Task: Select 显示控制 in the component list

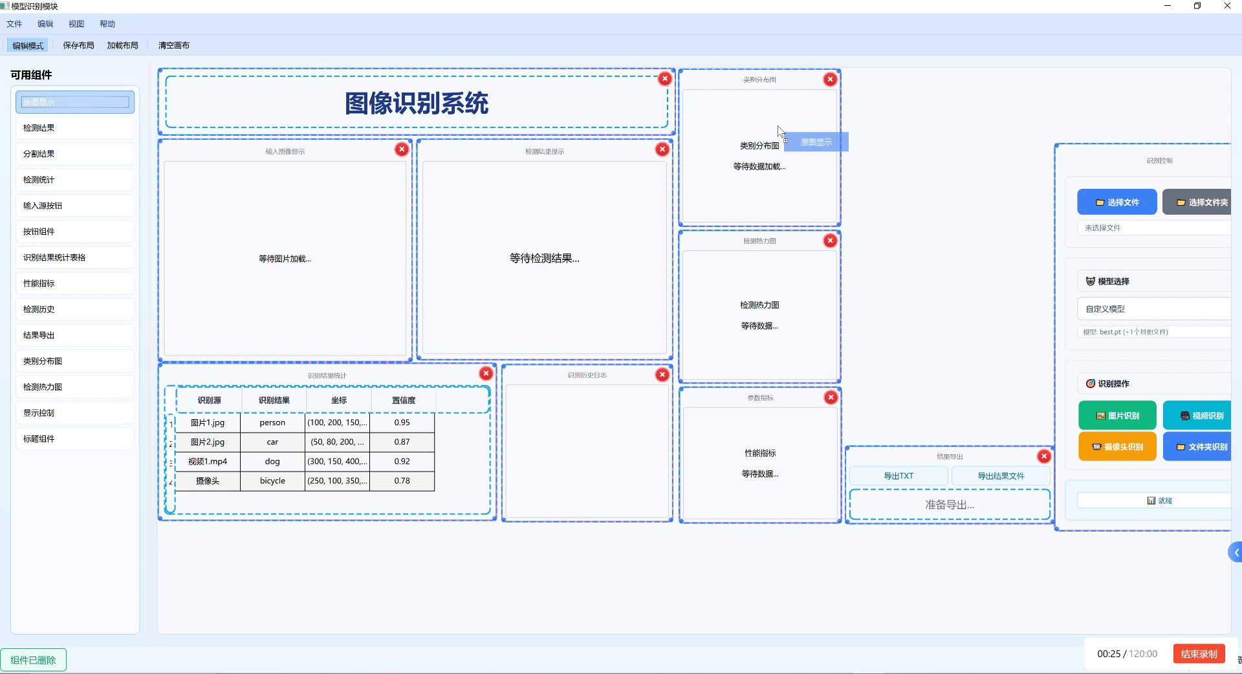Action: pos(75,413)
